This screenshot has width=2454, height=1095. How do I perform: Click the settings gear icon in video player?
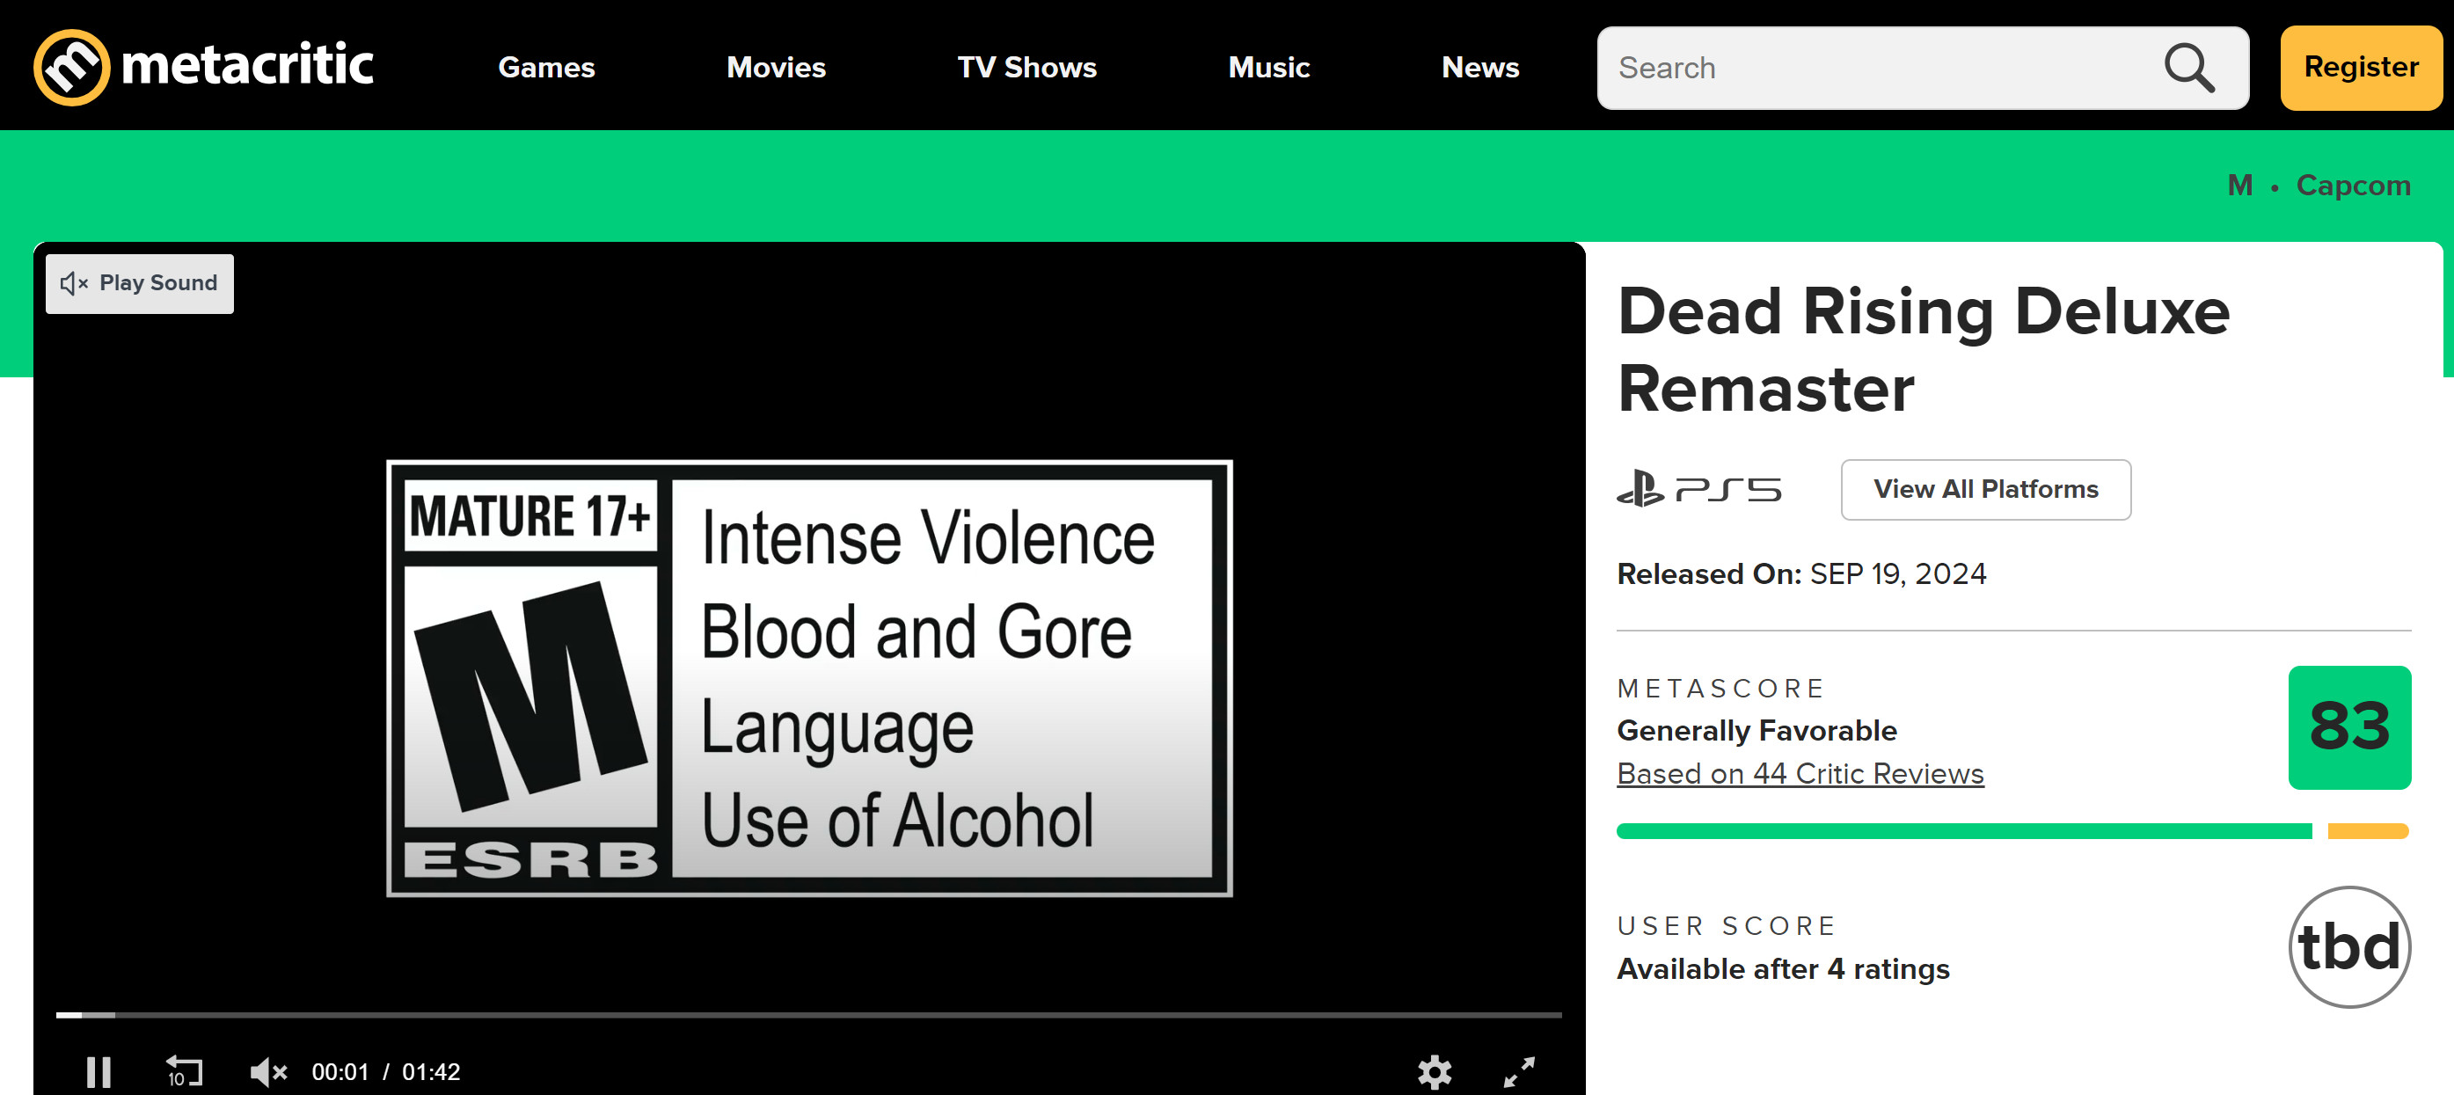(1434, 1071)
